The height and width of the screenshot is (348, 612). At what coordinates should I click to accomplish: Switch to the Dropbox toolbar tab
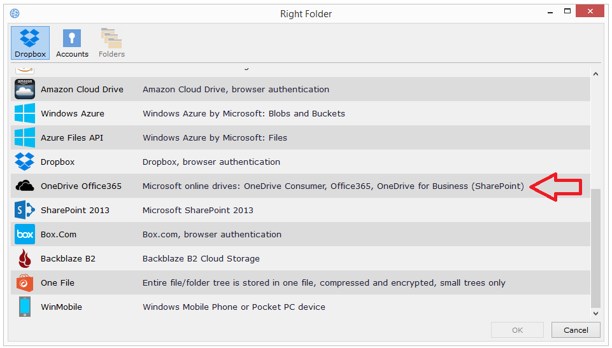click(x=30, y=43)
